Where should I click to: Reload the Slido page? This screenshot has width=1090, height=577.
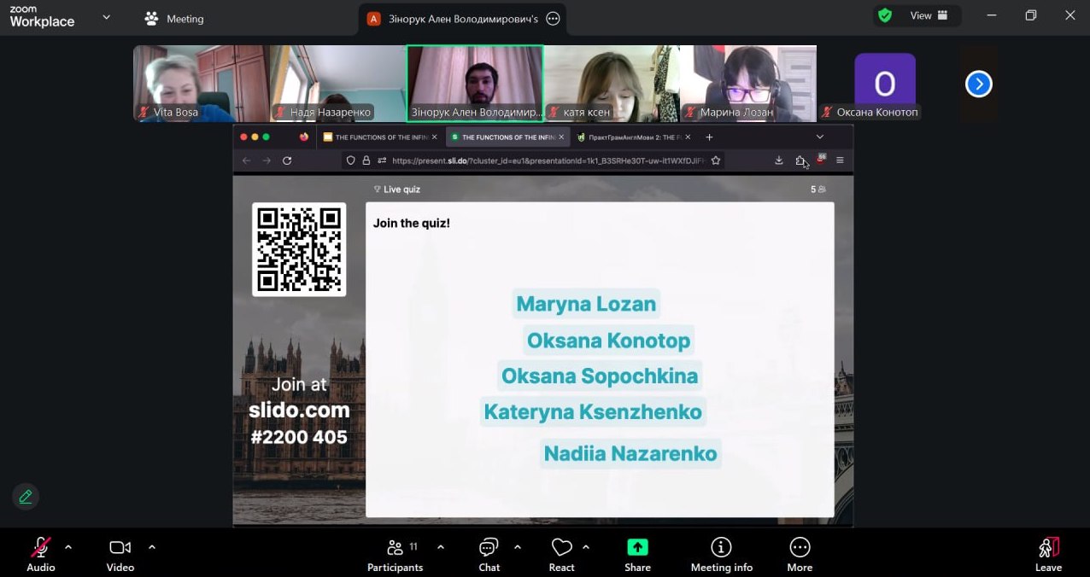click(x=287, y=160)
